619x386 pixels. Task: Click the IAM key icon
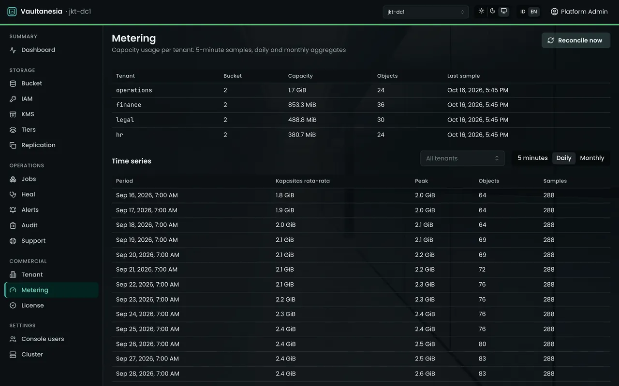click(13, 99)
